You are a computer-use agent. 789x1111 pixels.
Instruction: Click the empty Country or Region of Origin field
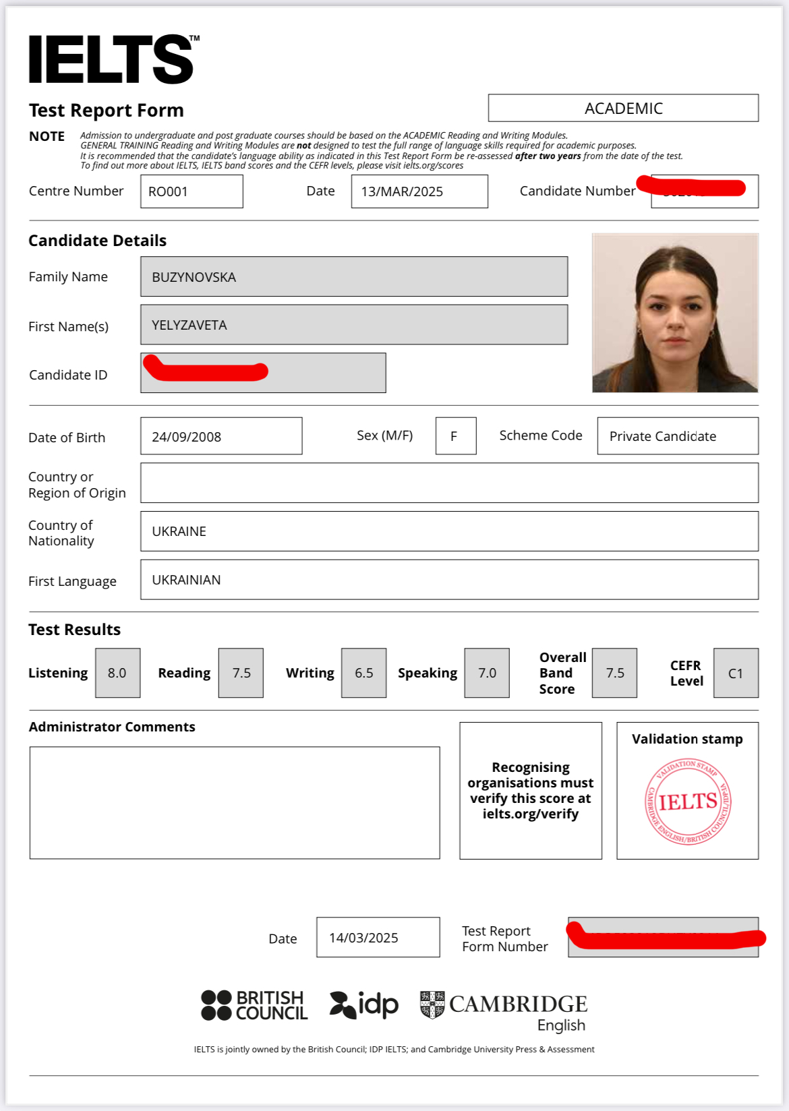[x=449, y=483]
